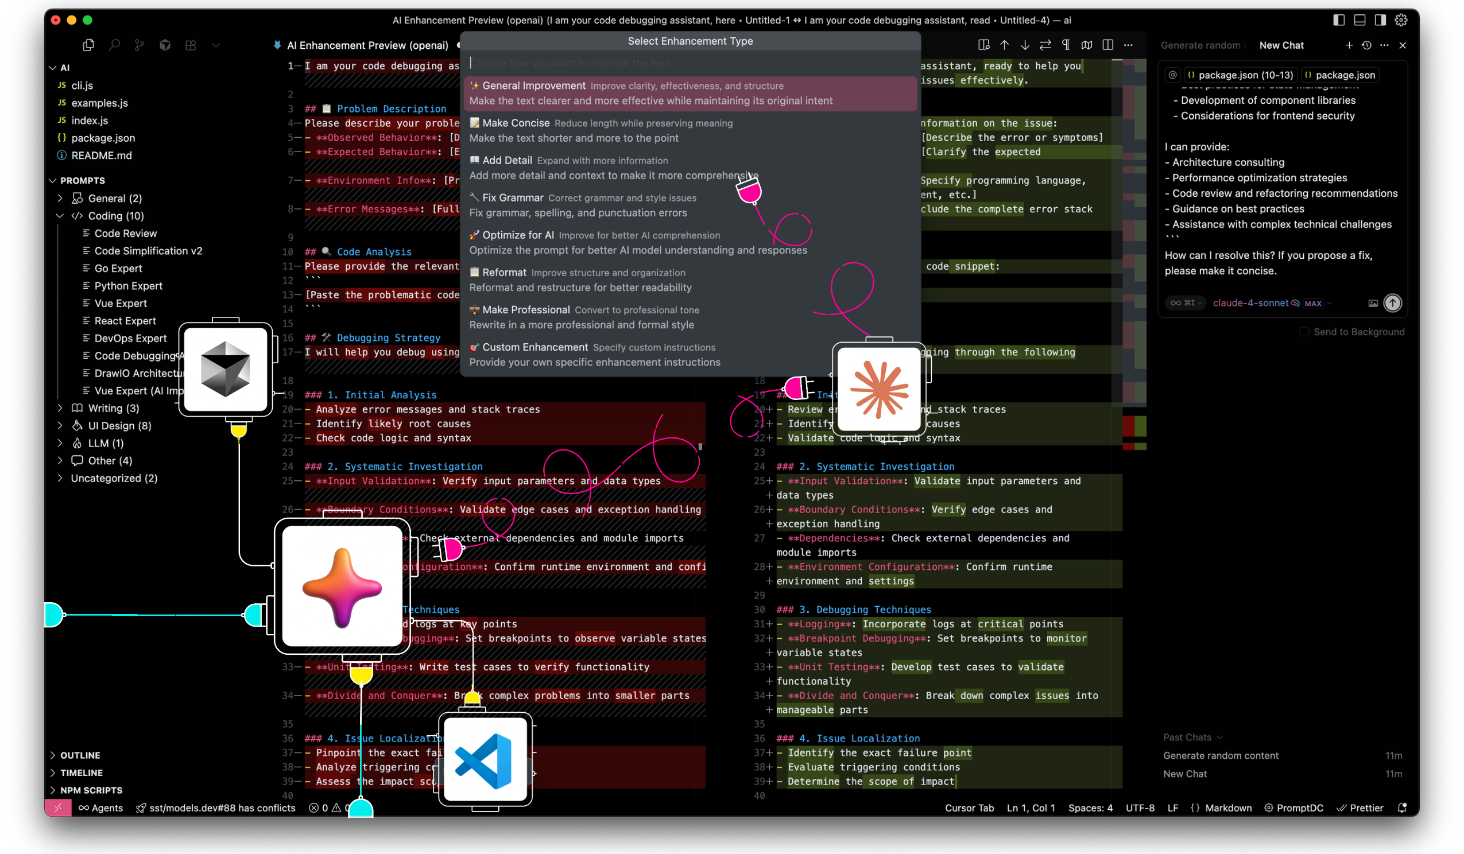The height and width of the screenshot is (854, 1464).
Task: Click package.json (10-13) context chip
Action: pos(1240,75)
